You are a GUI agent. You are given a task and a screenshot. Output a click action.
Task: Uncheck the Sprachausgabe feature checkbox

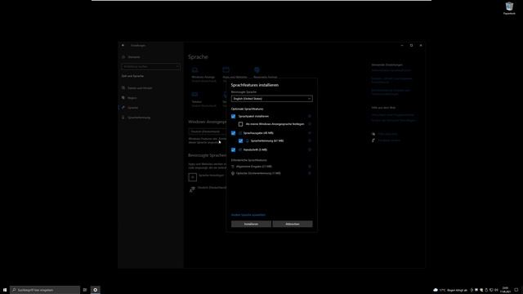(x=233, y=133)
